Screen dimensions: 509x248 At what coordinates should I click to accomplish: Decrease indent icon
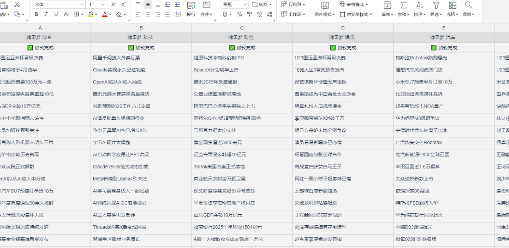point(168,4)
